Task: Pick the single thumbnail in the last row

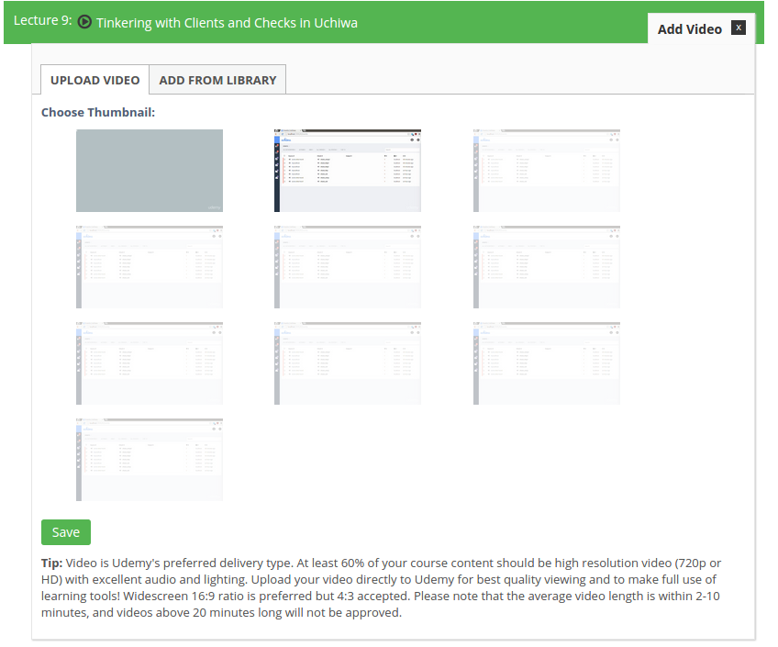Action: point(150,460)
